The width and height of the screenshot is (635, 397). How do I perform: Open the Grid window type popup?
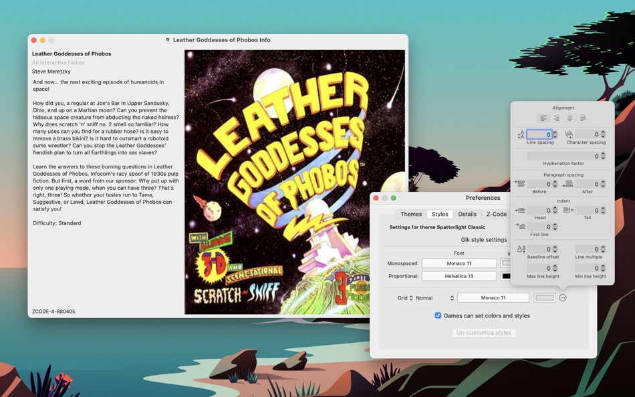pos(405,298)
